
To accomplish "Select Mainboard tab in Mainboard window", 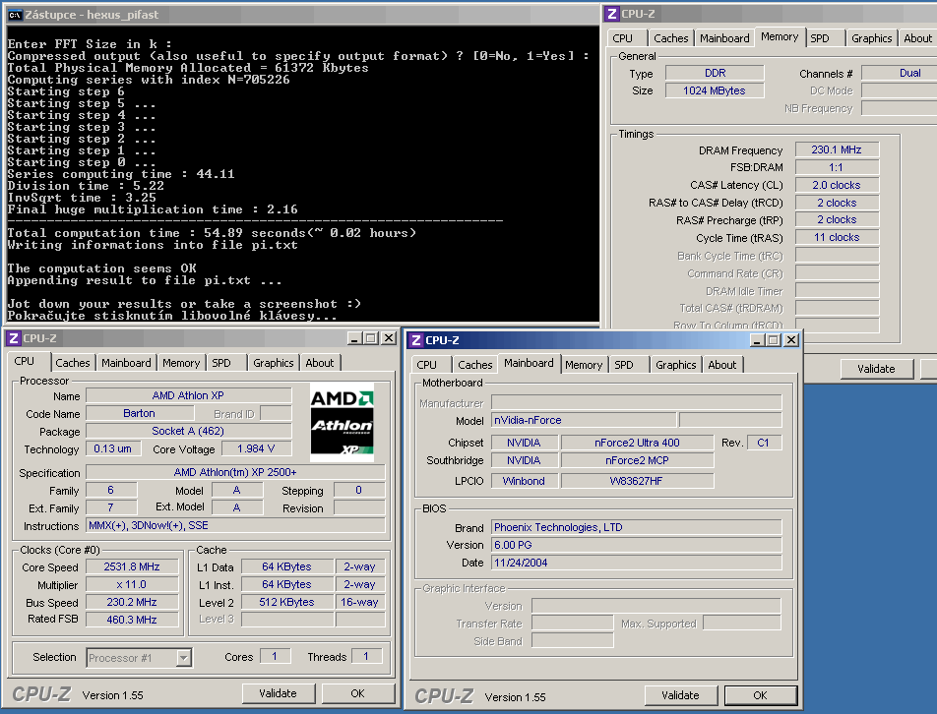I will [529, 363].
